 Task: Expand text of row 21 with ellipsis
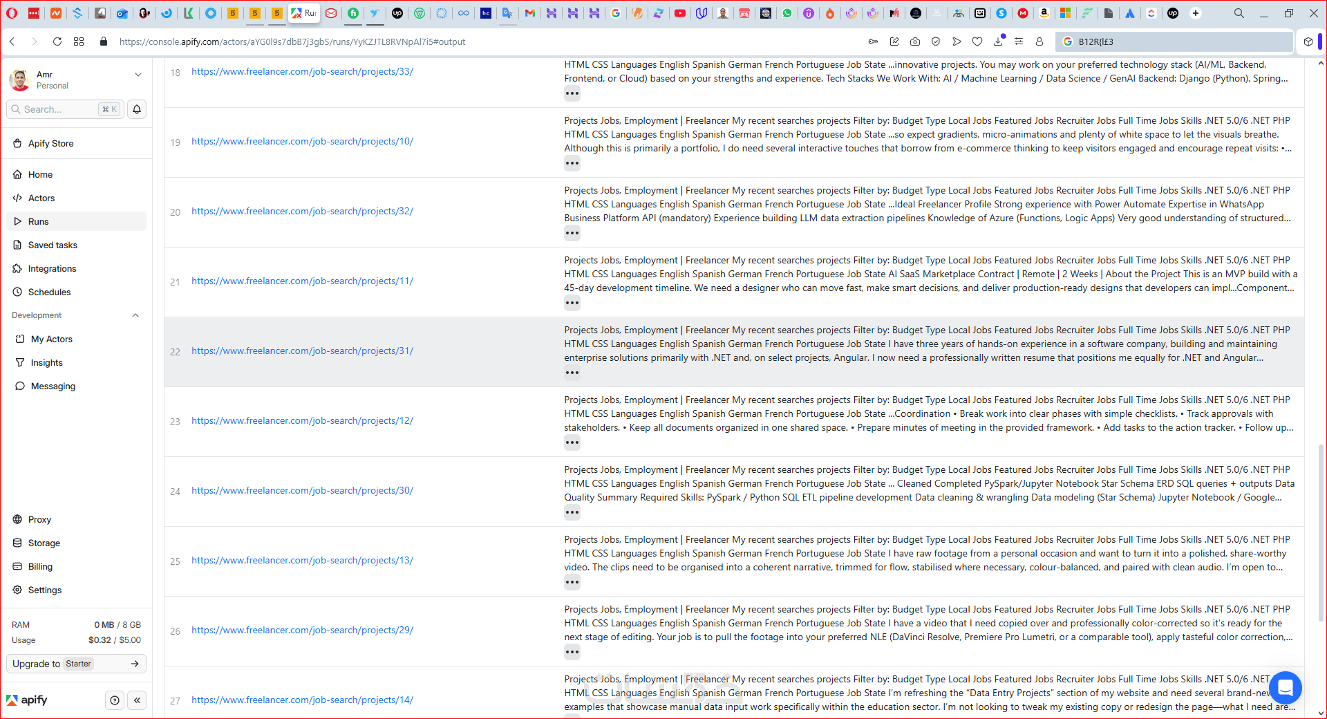[572, 303]
